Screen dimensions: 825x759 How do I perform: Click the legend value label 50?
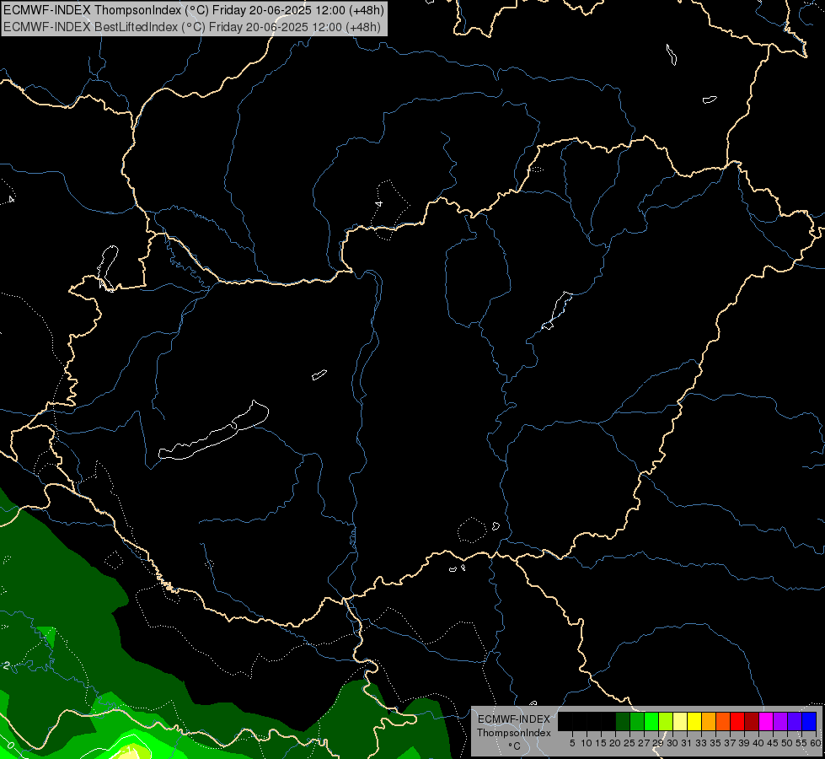(x=786, y=743)
